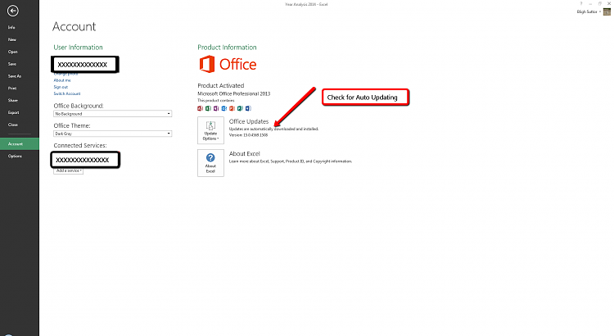Click the 'Updates are automatically downloaded' text
This screenshot has width=614, height=336.
tap(273, 129)
